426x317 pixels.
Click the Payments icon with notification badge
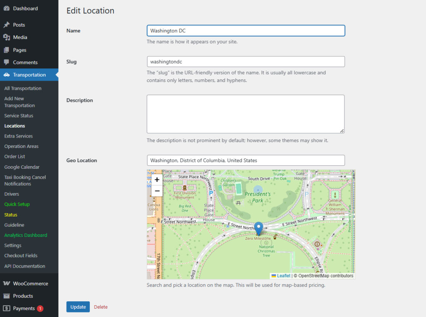coord(6,308)
